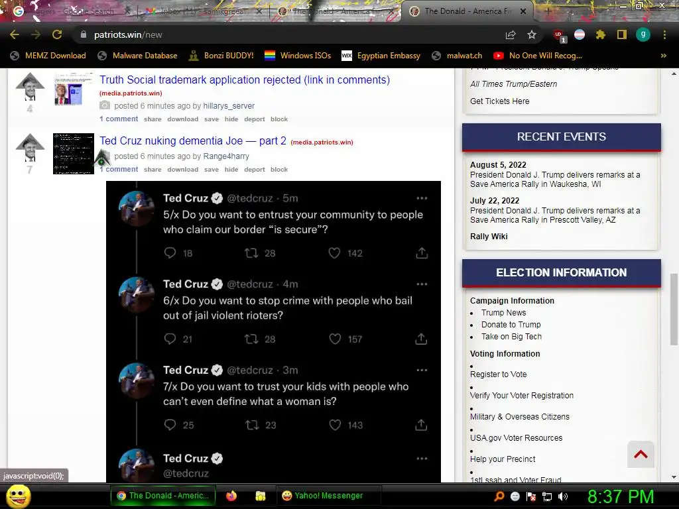Click the expanded Ted Cruz tweet image
Viewport: 679px width, 509px height.
273,331
